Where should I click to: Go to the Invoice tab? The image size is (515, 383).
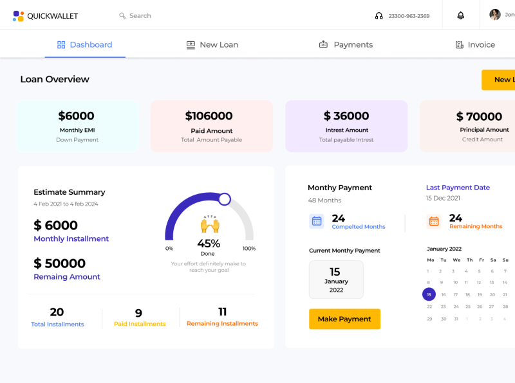point(475,45)
